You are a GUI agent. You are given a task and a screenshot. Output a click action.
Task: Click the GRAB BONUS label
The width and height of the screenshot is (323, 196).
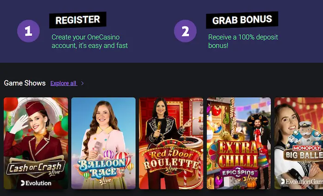tap(242, 20)
